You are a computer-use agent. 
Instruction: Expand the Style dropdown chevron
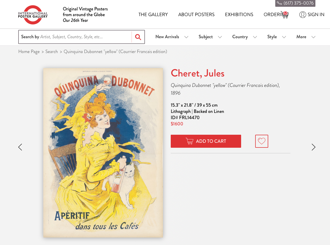pyautogui.click(x=284, y=37)
